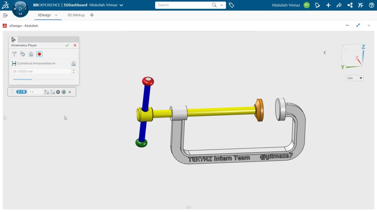This screenshot has height=212, width=377.
Task: Open the mm units dropdown
Action: click(355, 78)
